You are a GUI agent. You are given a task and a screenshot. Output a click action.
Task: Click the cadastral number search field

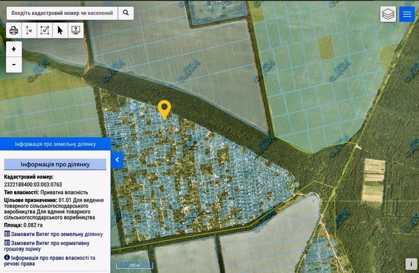tap(62, 13)
